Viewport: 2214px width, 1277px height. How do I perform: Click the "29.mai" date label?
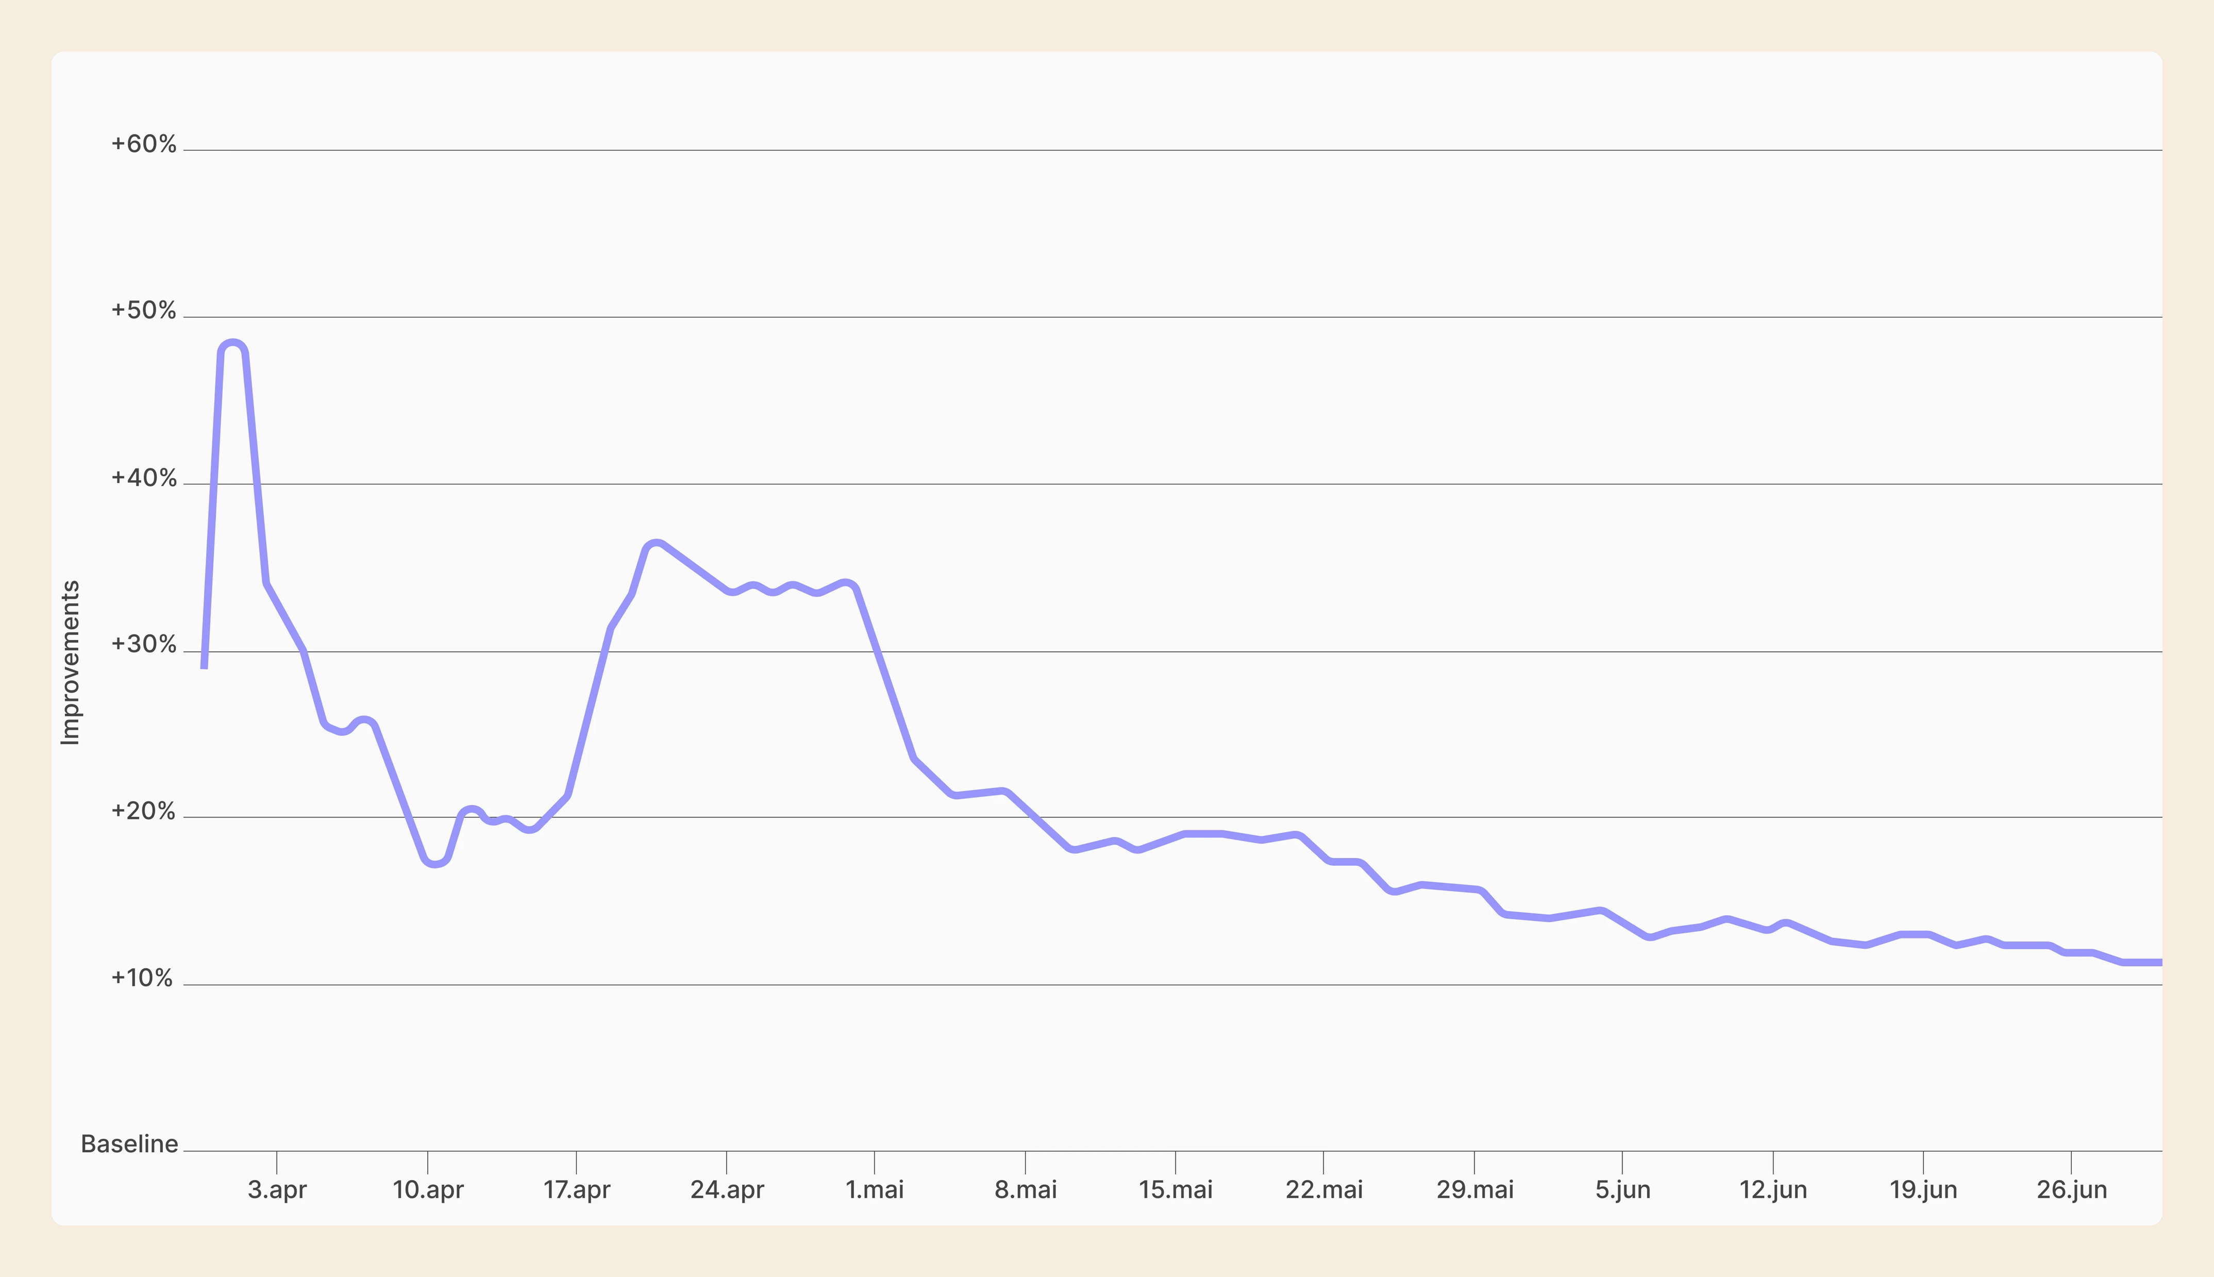tap(1475, 1190)
